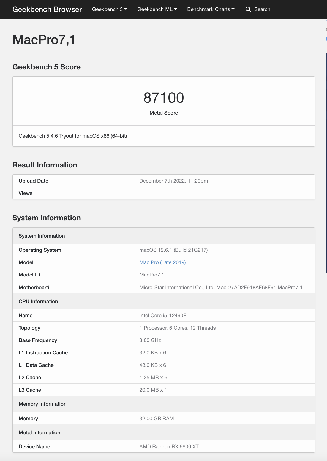Viewport: 327px width, 461px height.
Task: Click the Geekbench Browser logo link
Action: 47,9
